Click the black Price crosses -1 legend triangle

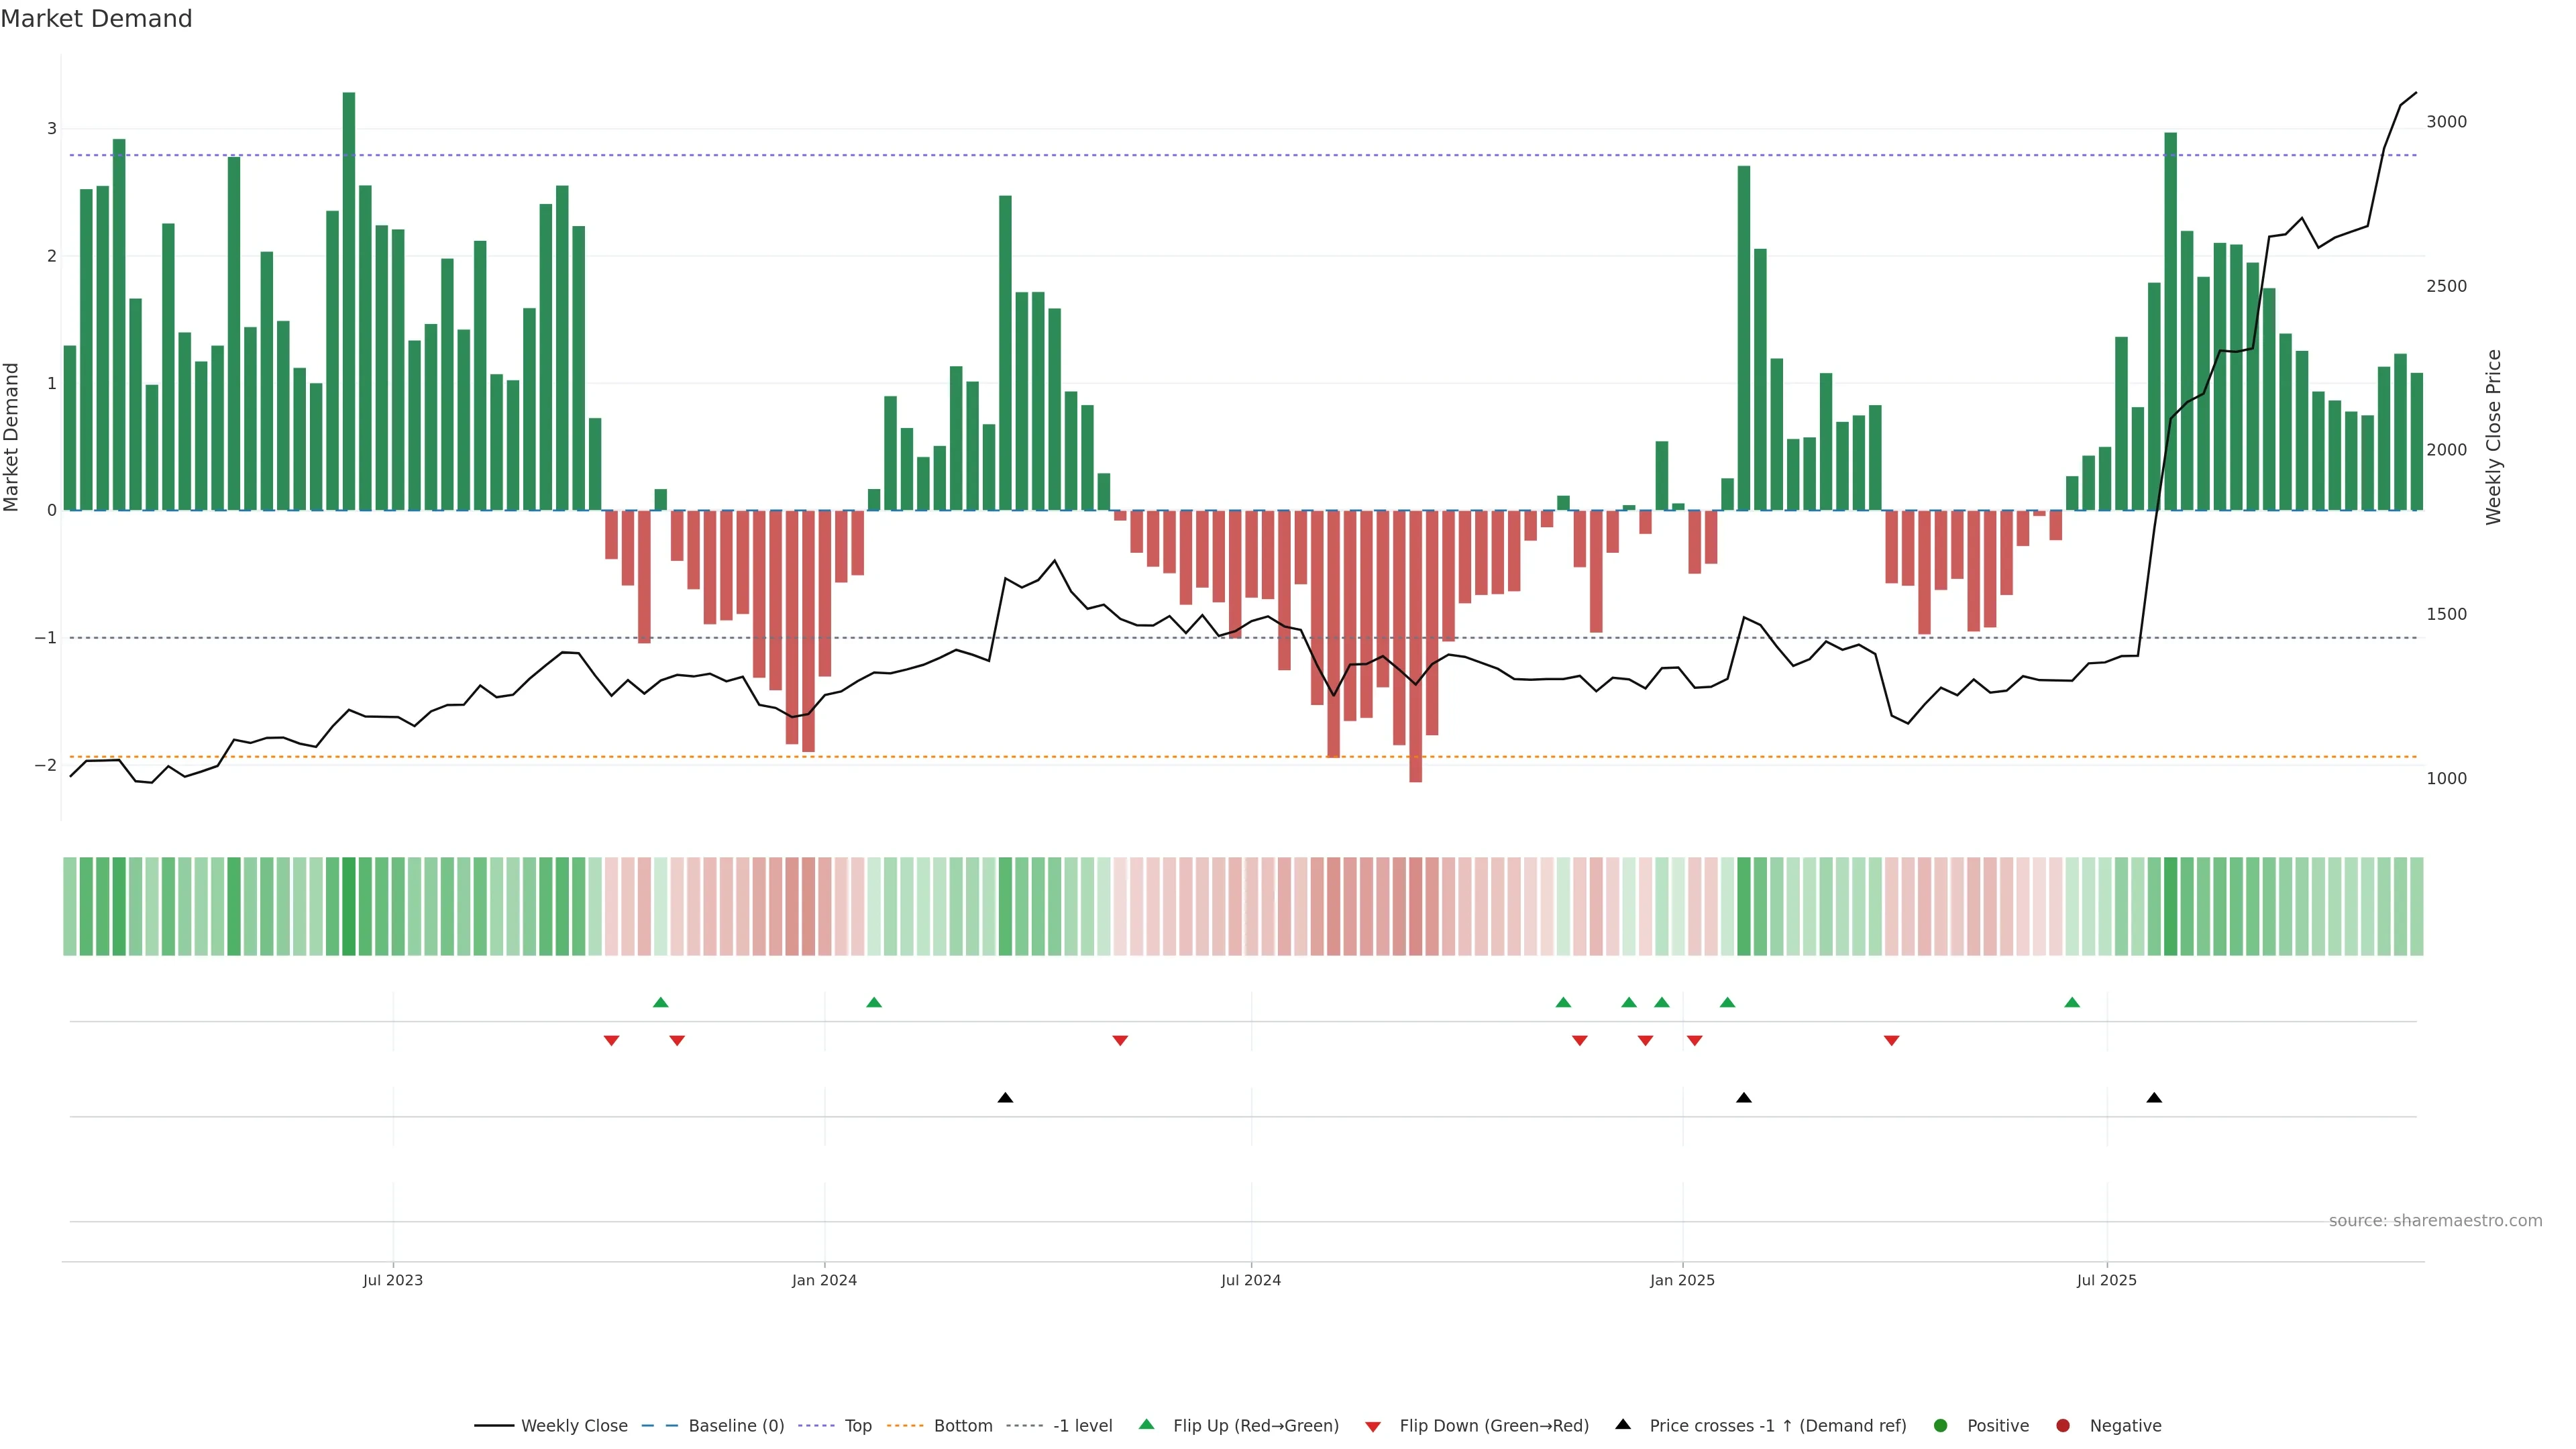coord(1623,1424)
